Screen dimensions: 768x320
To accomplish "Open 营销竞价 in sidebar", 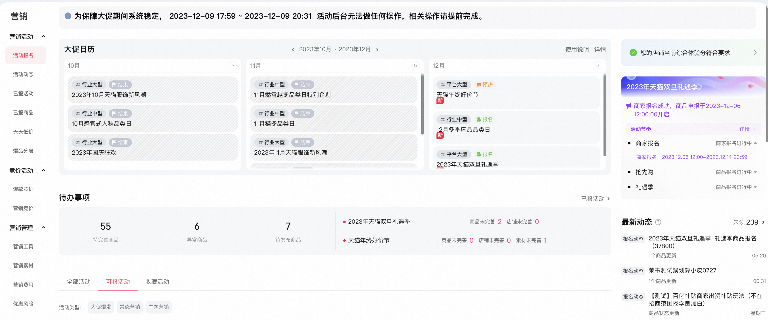I will coord(23,208).
